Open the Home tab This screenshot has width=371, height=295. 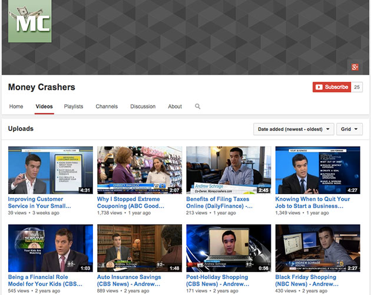(x=16, y=106)
